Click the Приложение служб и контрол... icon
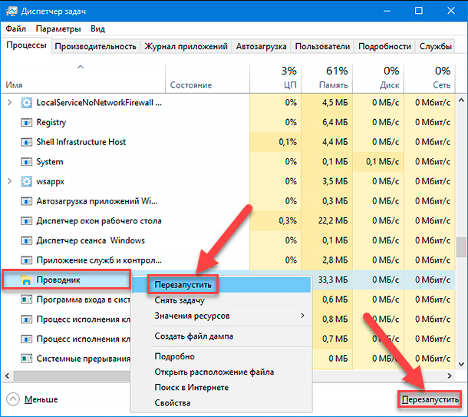 [26, 260]
